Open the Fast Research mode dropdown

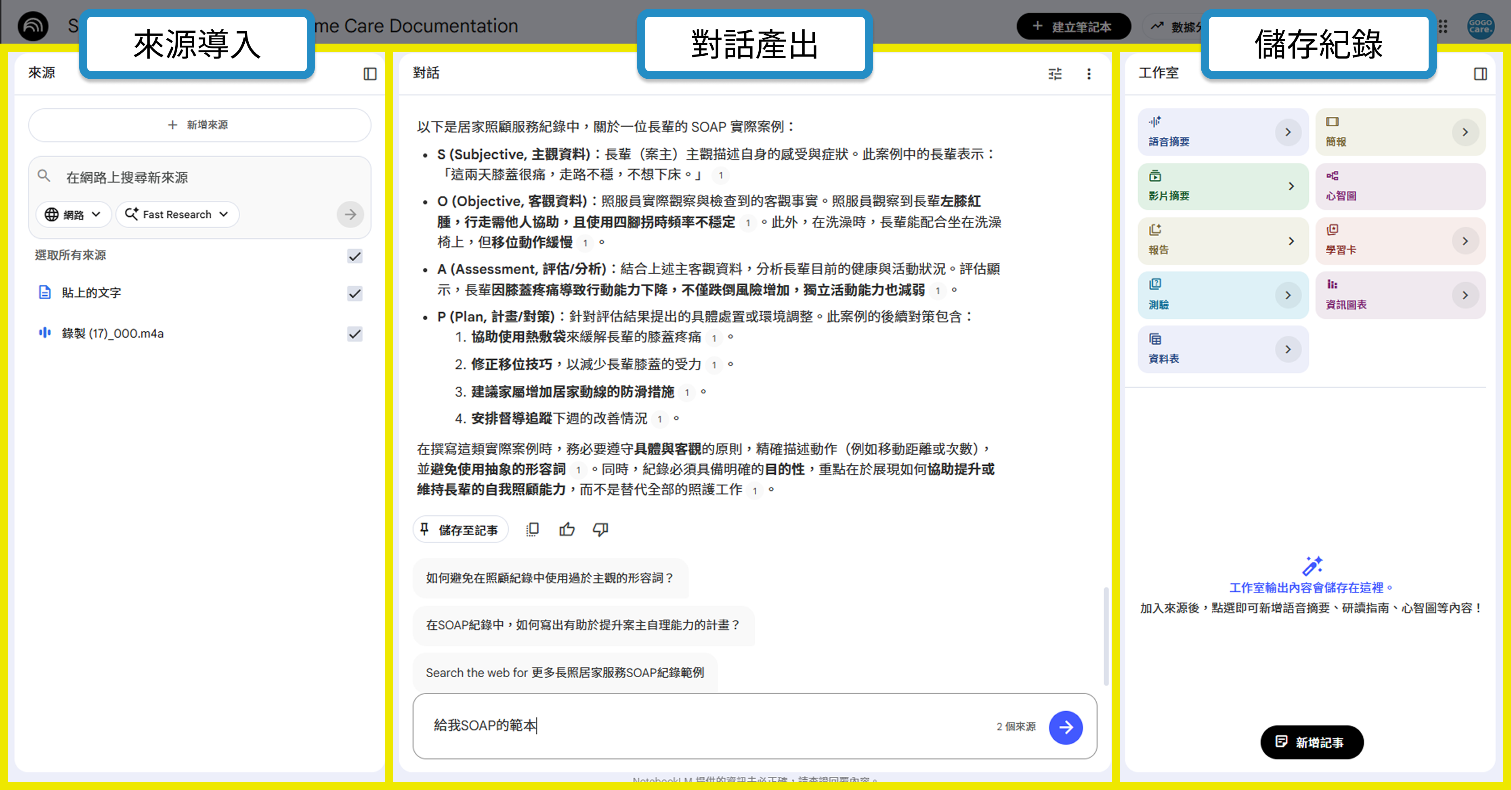(x=177, y=214)
